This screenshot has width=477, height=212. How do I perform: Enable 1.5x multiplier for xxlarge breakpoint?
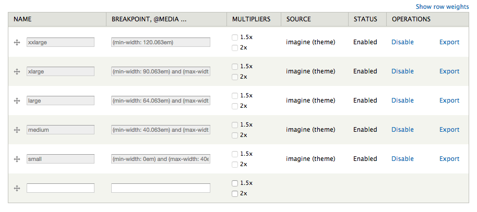[x=234, y=38]
